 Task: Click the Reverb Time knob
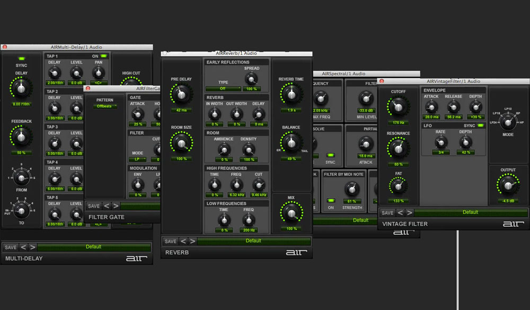pos(291,95)
